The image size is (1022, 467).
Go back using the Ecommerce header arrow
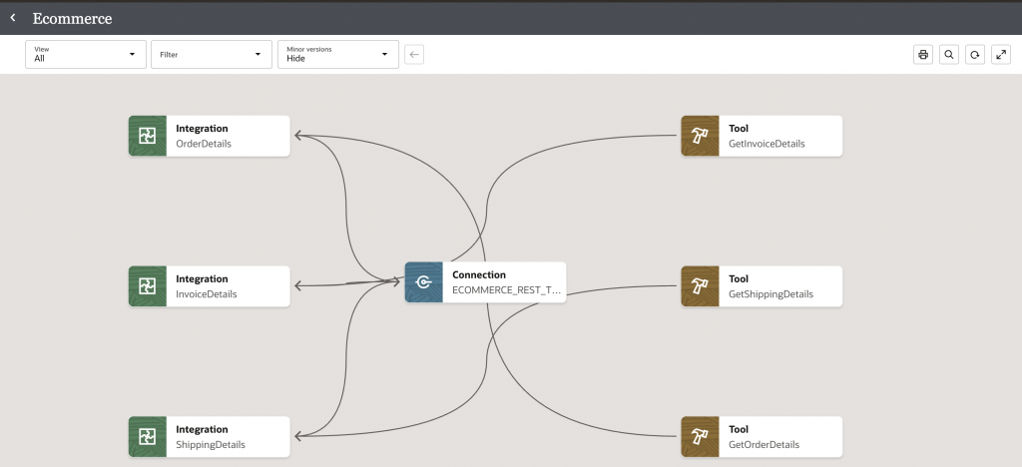[x=12, y=18]
